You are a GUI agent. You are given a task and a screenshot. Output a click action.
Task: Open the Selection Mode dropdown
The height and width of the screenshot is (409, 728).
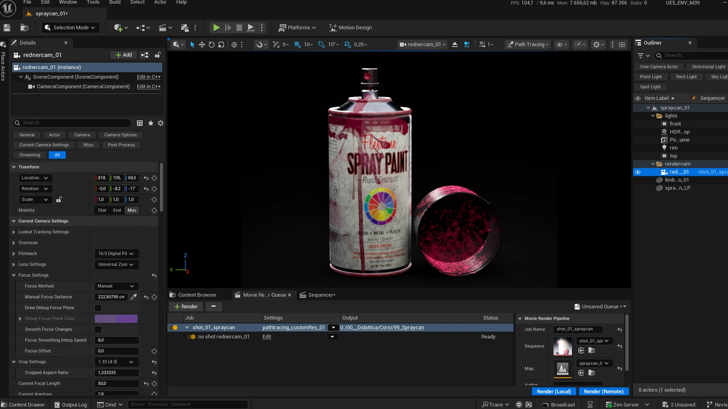coord(71,28)
